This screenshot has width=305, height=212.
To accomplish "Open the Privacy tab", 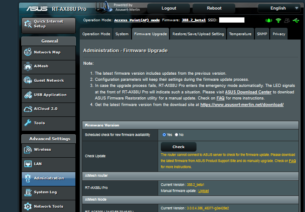I will click(279, 34).
